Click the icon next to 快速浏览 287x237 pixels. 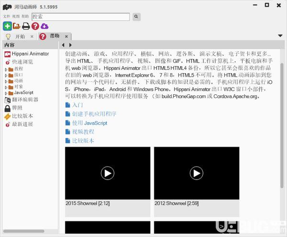(x=8, y=62)
